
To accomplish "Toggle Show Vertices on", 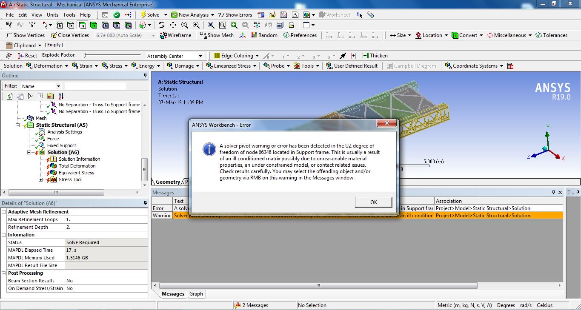I will click(x=25, y=35).
